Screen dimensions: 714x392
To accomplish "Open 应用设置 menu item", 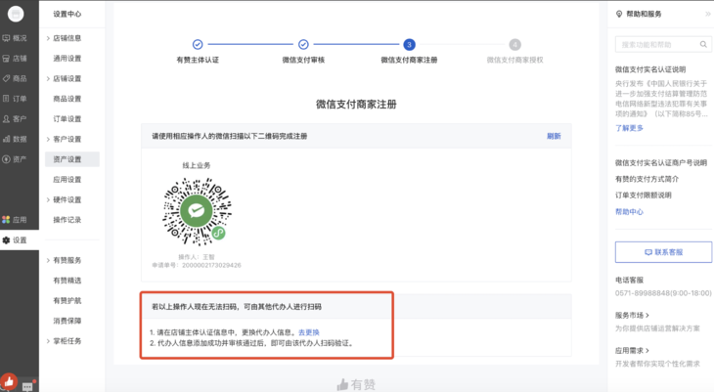I will coord(67,180).
